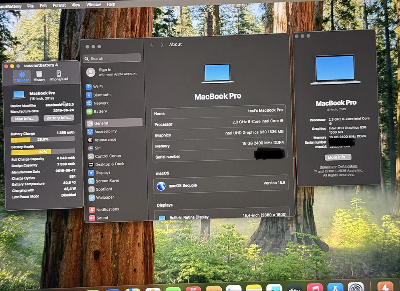Open System Settings from the Dock
Viewport: 400px width, 291px height.
tap(356, 287)
